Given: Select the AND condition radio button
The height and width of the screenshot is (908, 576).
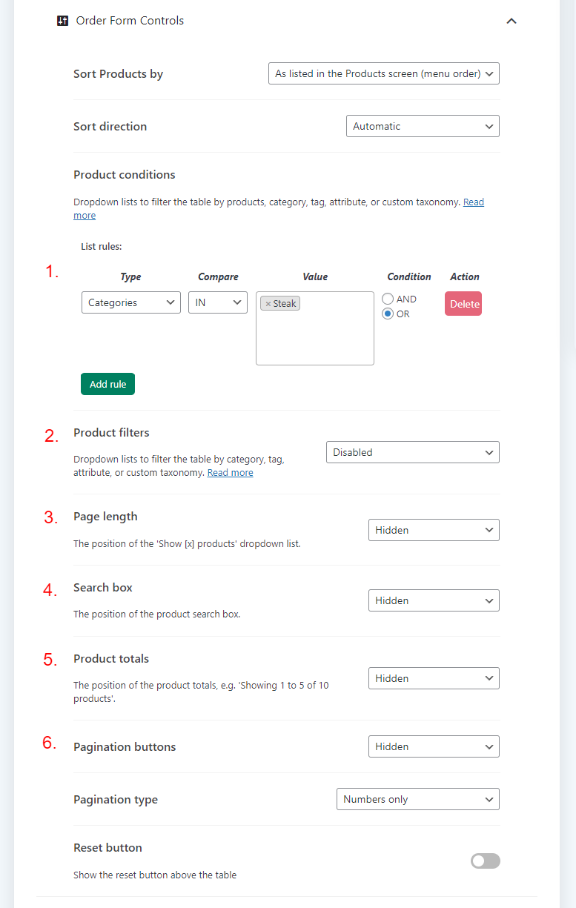Looking at the screenshot, I should point(388,299).
